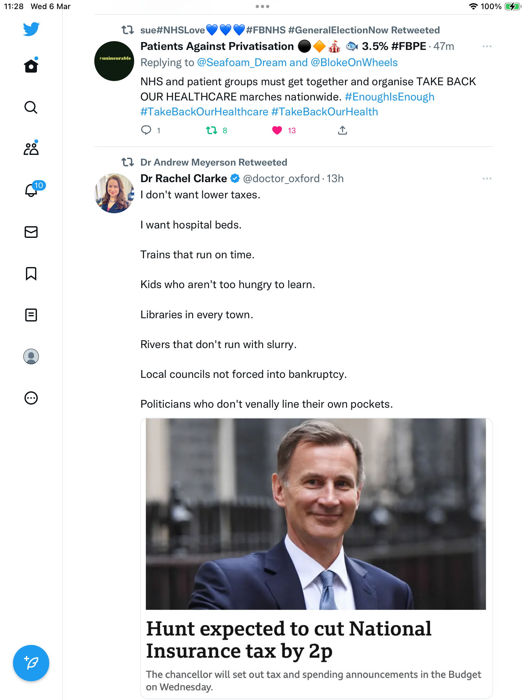Open the #EnoughIsEnough hashtag link

(390, 97)
